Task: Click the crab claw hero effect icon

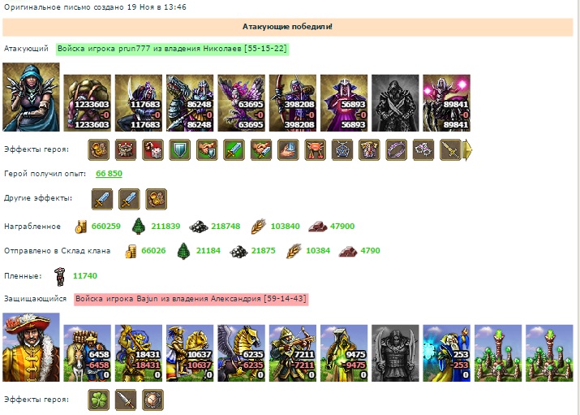Action: click(316, 150)
